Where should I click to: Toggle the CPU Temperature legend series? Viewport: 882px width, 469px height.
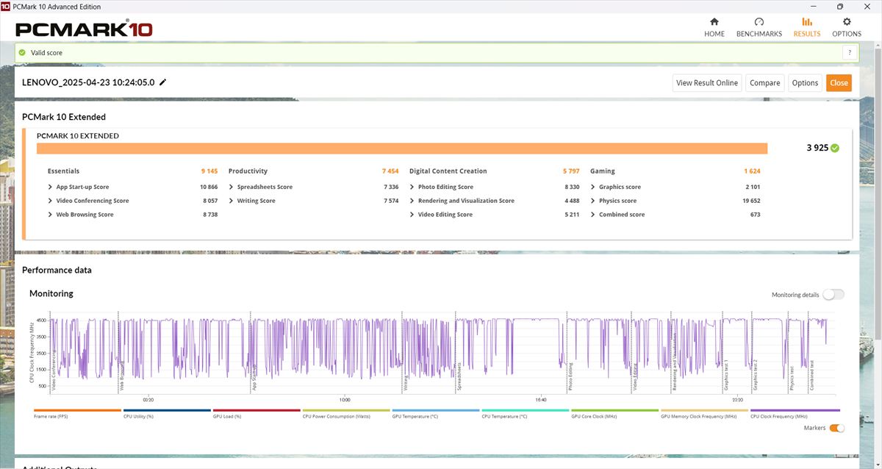[x=526, y=413]
